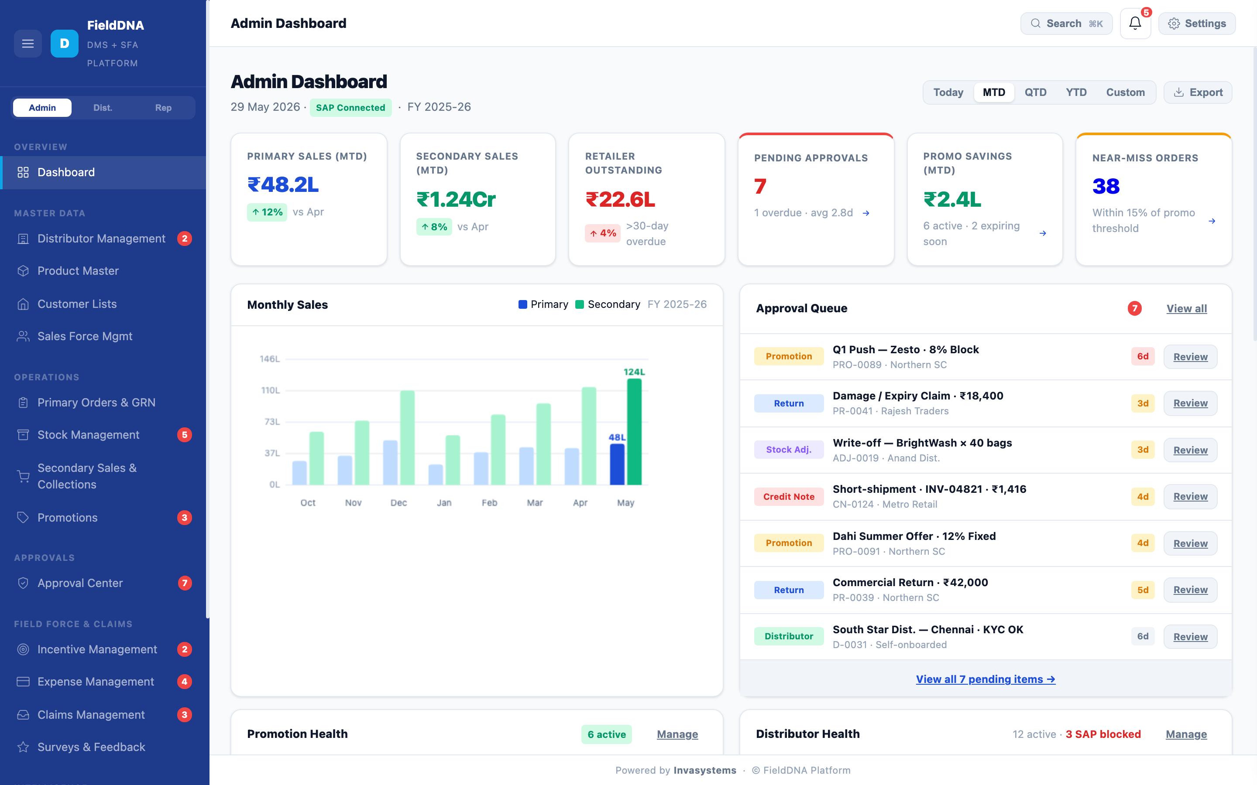This screenshot has height=785, width=1257.
Task: Open Product Master menu item
Action: click(x=104, y=271)
